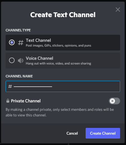This screenshot has height=145, width=126.
Task: Click the Create Channel button
Action: point(103,133)
